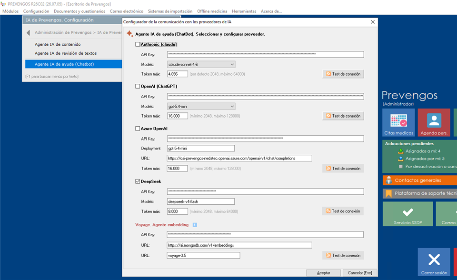Screen dimensions: 457x280
Task: Test the Azure OpenAI connection
Action: (343, 169)
